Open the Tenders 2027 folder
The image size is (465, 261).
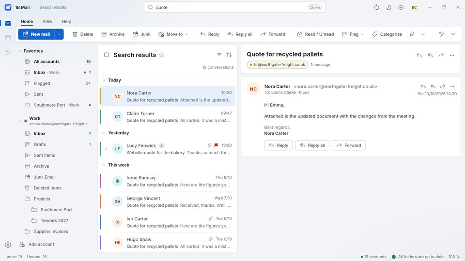(61, 220)
